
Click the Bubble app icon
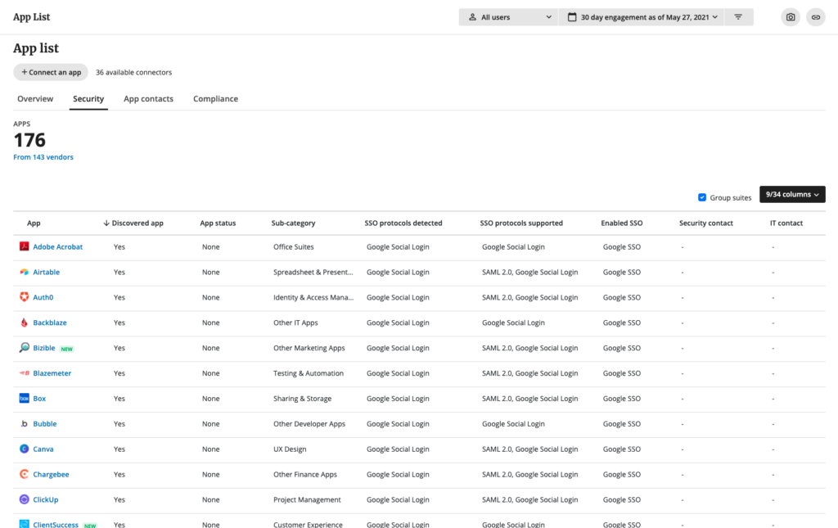click(24, 424)
